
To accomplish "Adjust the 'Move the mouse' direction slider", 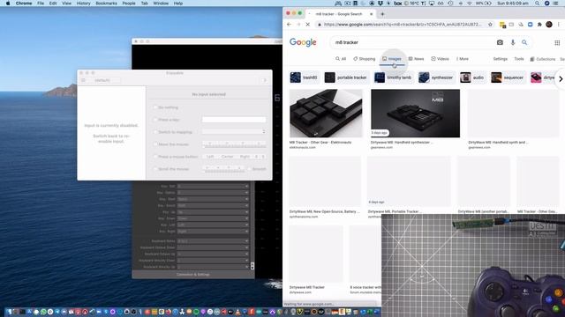I will point(234,144).
